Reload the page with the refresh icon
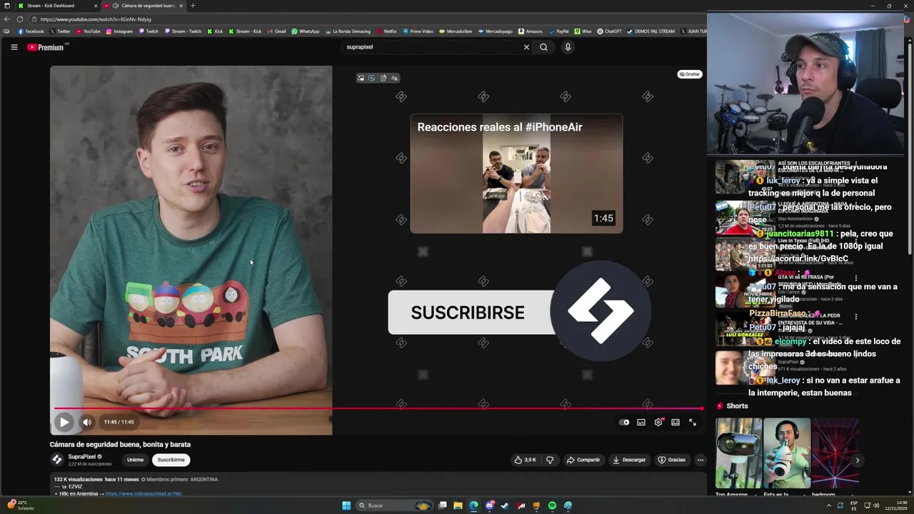 pyautogui.click(x=20, y=19)
